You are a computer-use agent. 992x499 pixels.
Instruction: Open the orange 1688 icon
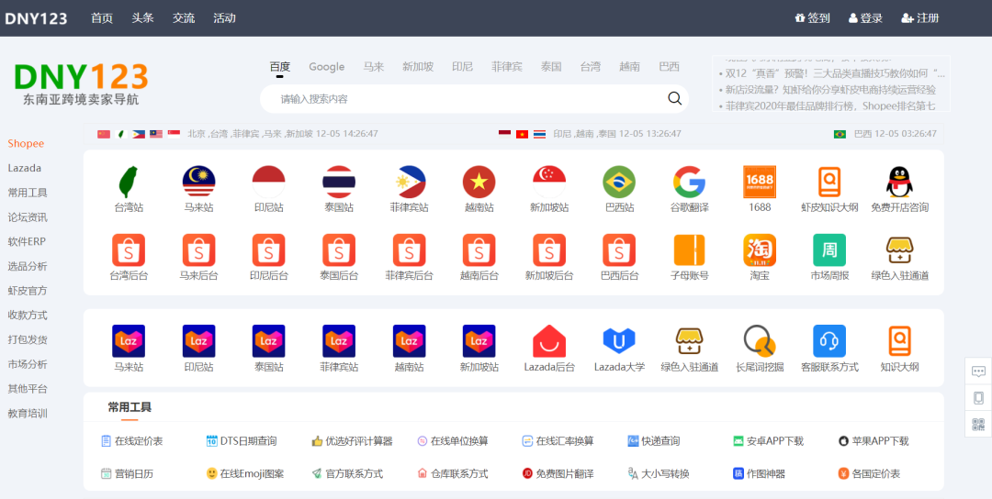(x=760, y=182)
